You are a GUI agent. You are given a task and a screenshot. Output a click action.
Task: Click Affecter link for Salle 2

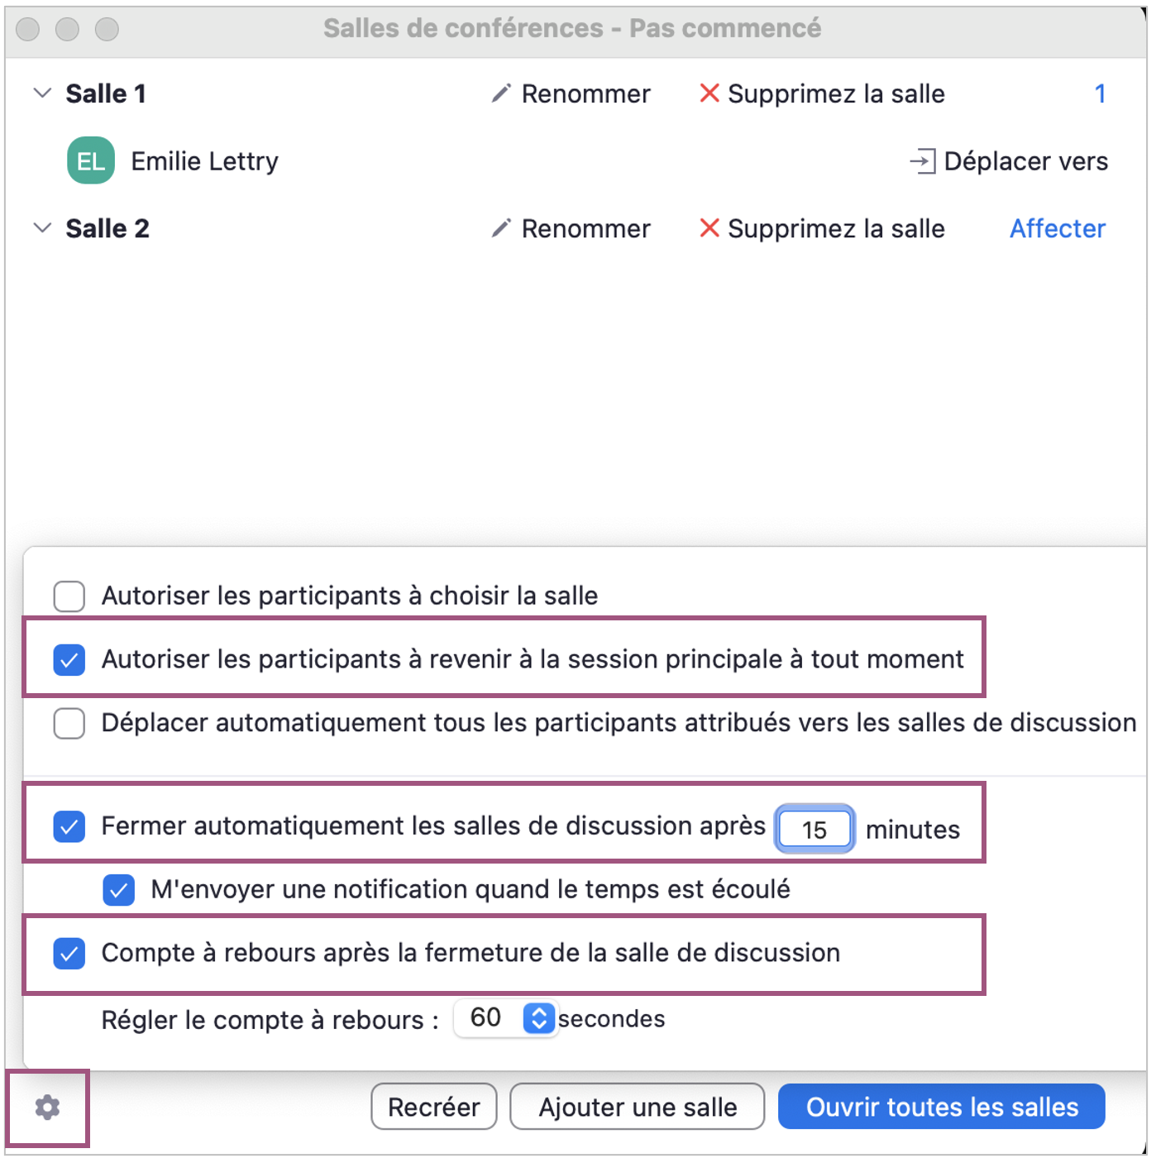pos(1057,228)
